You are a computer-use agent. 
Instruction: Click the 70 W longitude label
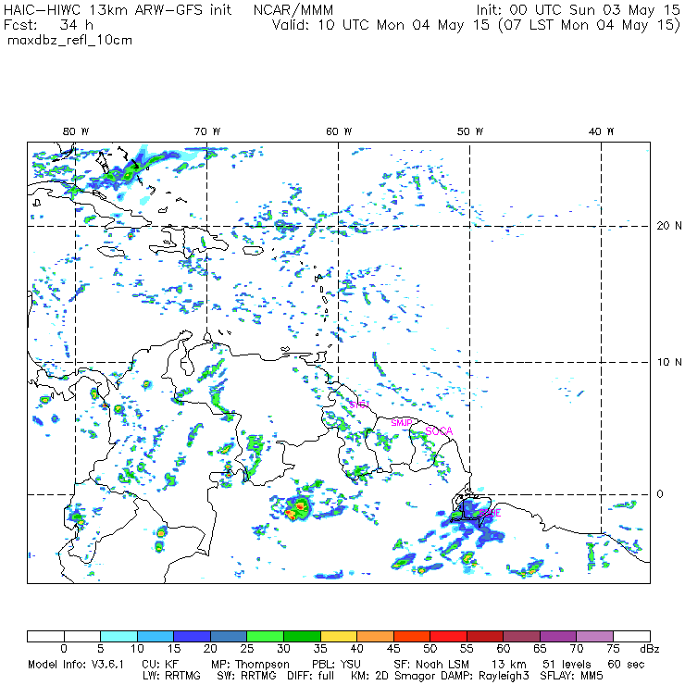(x=207, y=131)
